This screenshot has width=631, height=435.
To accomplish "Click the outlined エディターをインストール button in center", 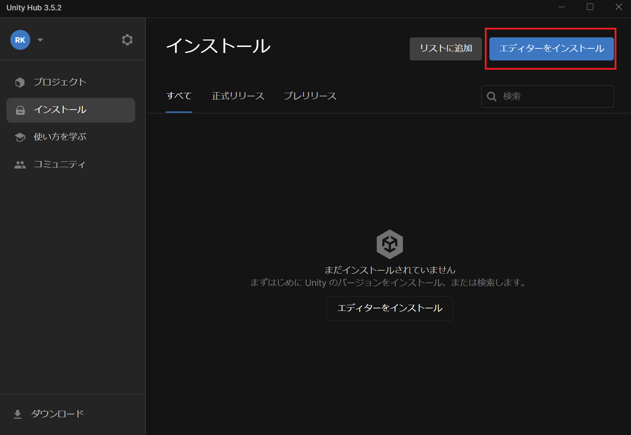I will pyautogui.click(x=390, y=308).
